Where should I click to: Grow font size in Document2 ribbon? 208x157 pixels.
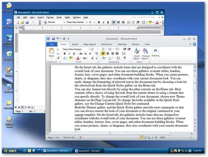pyautogui.click(x=92, y=58)
